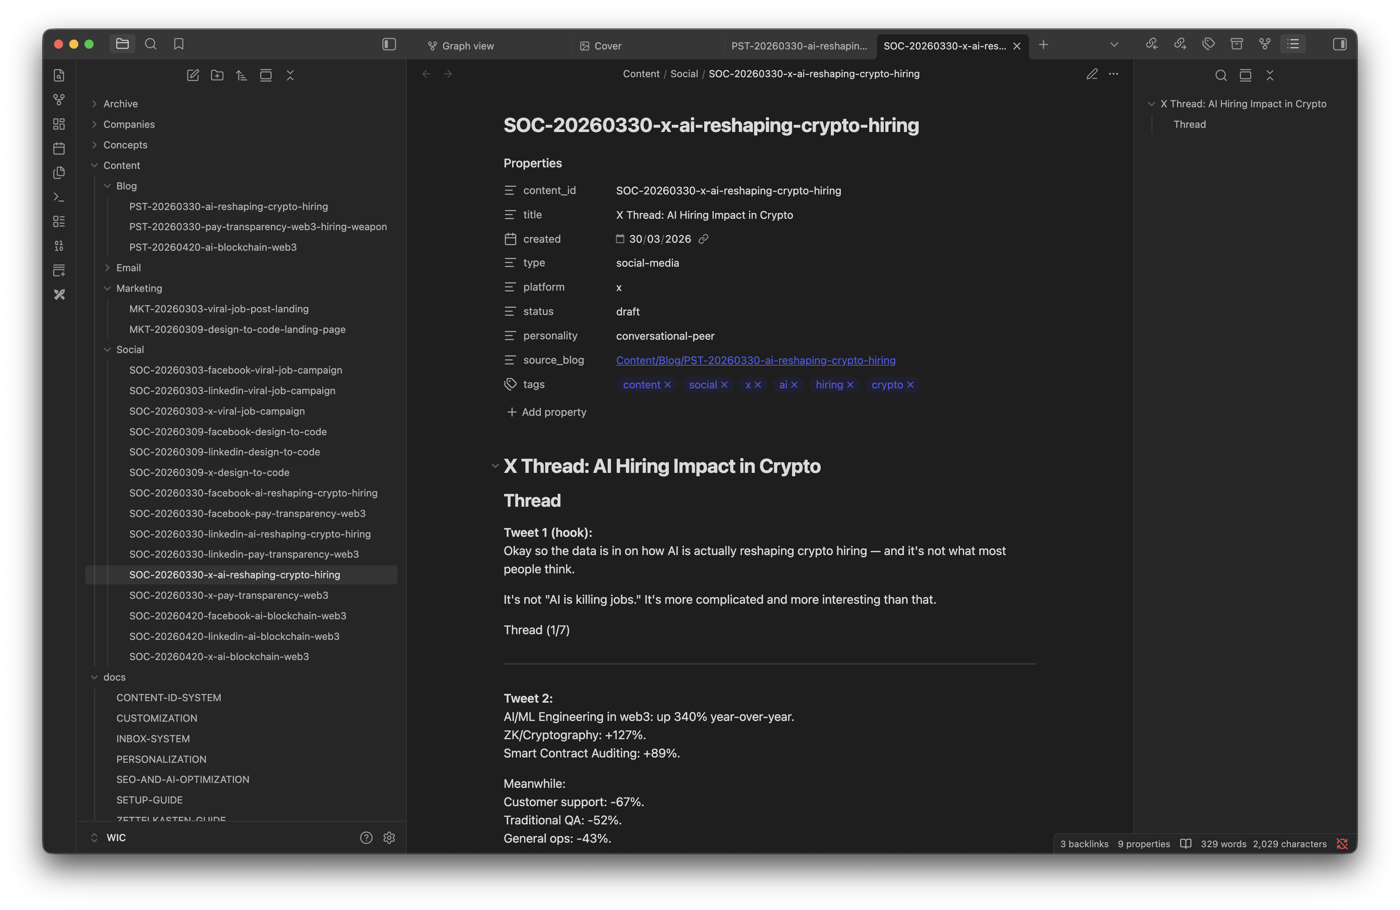Image resolution: width=1400 pixels, height=910 pixels.
Task: Open canvas ribbon icon
Action: (59, 124)
